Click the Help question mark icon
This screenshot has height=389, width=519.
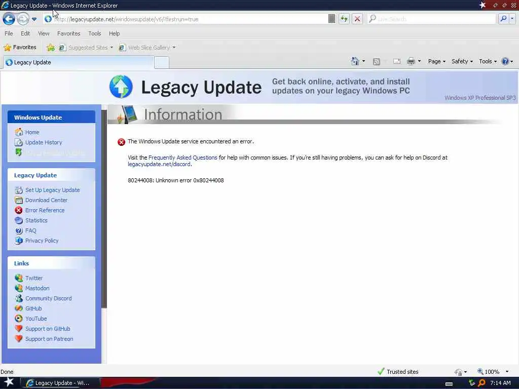pyautogui.click(x=505, y=61)
